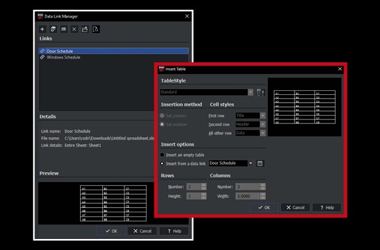This screenshot has width=380, height=250.
Task: Click OK in the Data Link Manager
Action: (x=111, y=231)
